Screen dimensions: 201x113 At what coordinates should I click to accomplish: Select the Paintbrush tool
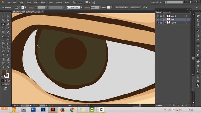pos(8,32)
